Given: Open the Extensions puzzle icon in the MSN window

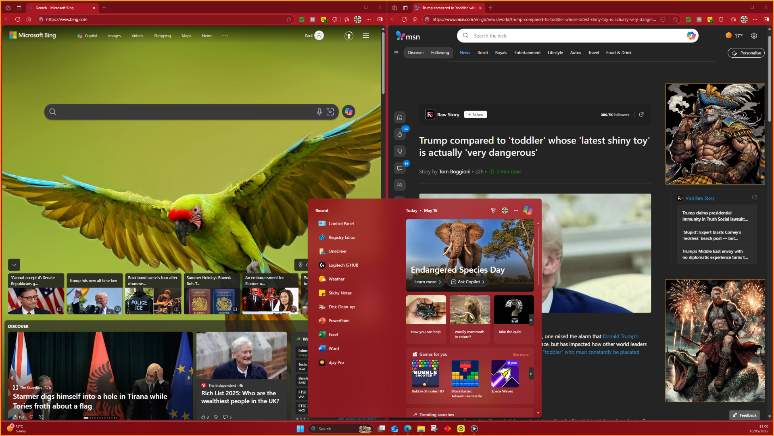Looking at the screenshot, I should tap(721, 19).
